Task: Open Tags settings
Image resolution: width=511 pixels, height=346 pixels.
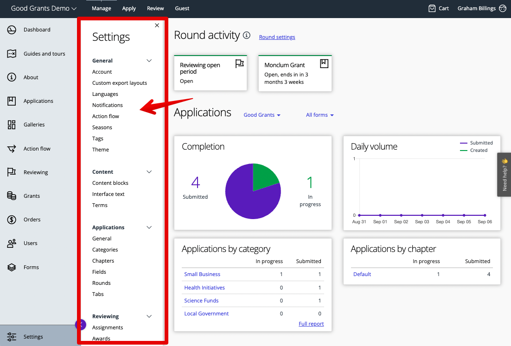Action: tap(98, 138)
